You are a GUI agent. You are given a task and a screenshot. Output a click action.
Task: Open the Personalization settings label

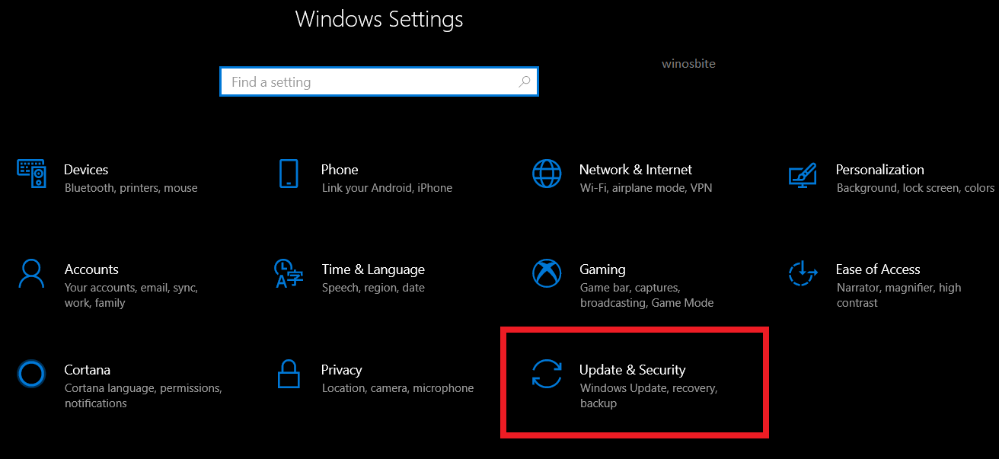(879, 170)
